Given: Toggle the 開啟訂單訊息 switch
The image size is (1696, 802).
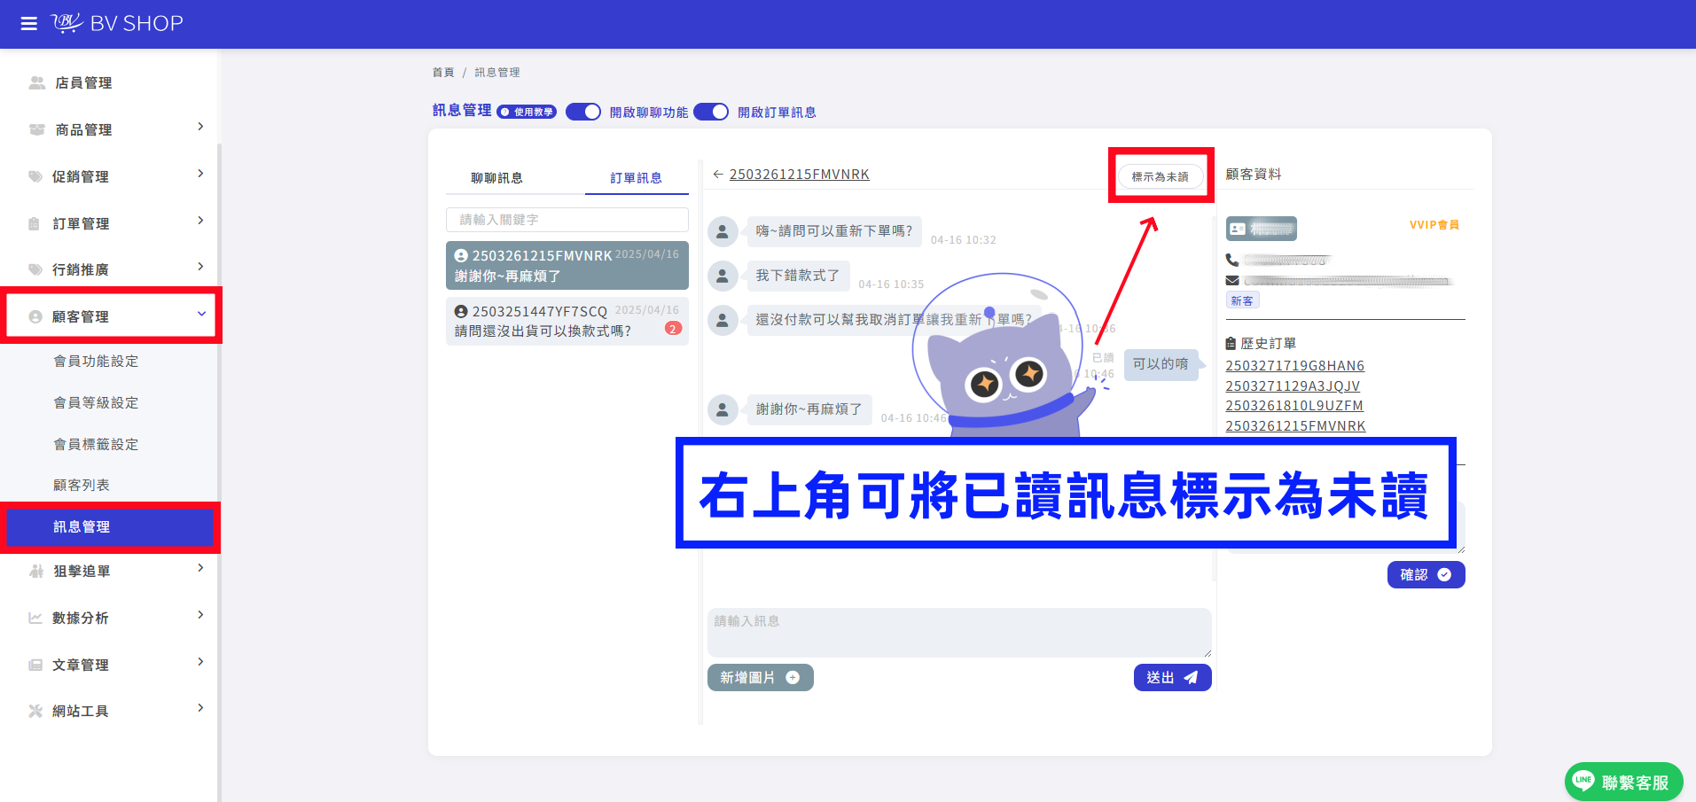Looking at the screenshot, I should coord(711,112).
